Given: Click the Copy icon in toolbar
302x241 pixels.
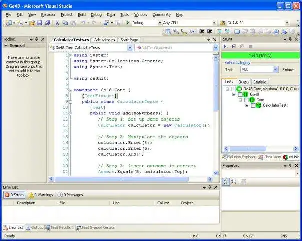Looking at the screenshot, I should coord(65,23).
